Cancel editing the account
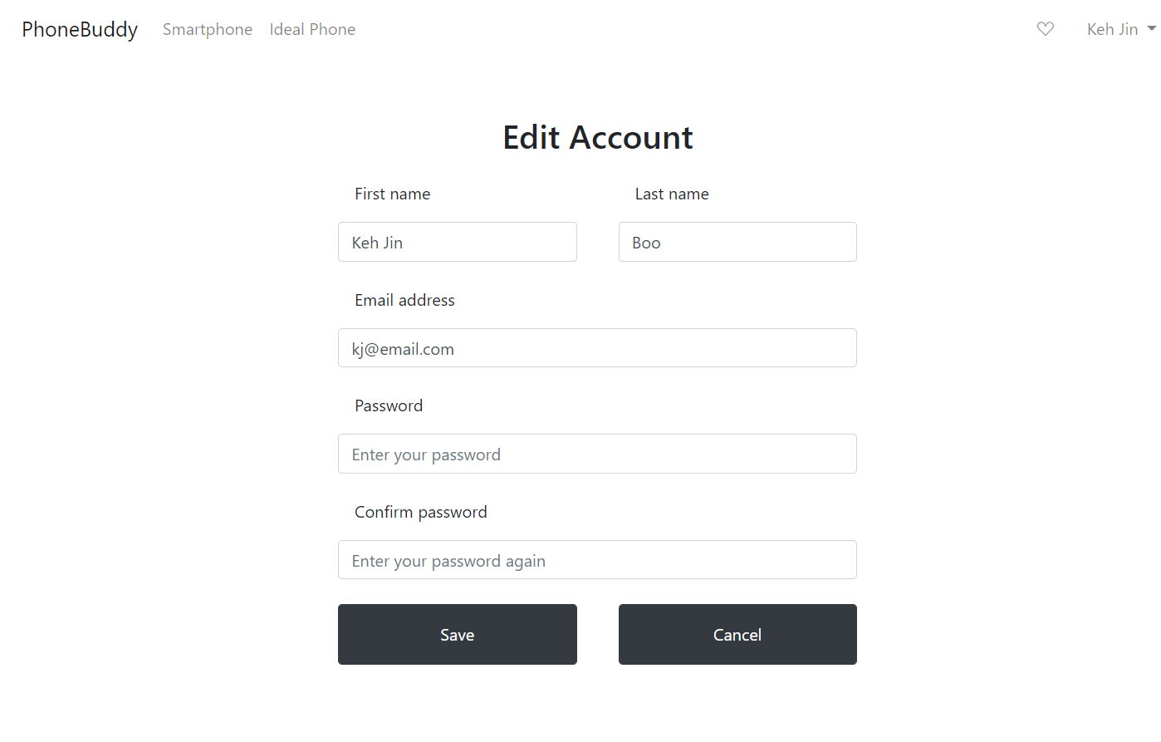This screenshot has width=1161, height=742. [x=737, y=634]
